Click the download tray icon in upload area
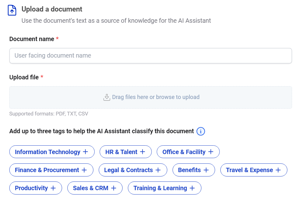297x202 pixels. [107, 97]
